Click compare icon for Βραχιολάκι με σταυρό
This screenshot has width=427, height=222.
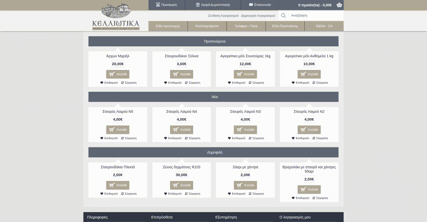(x=314, y=198)
